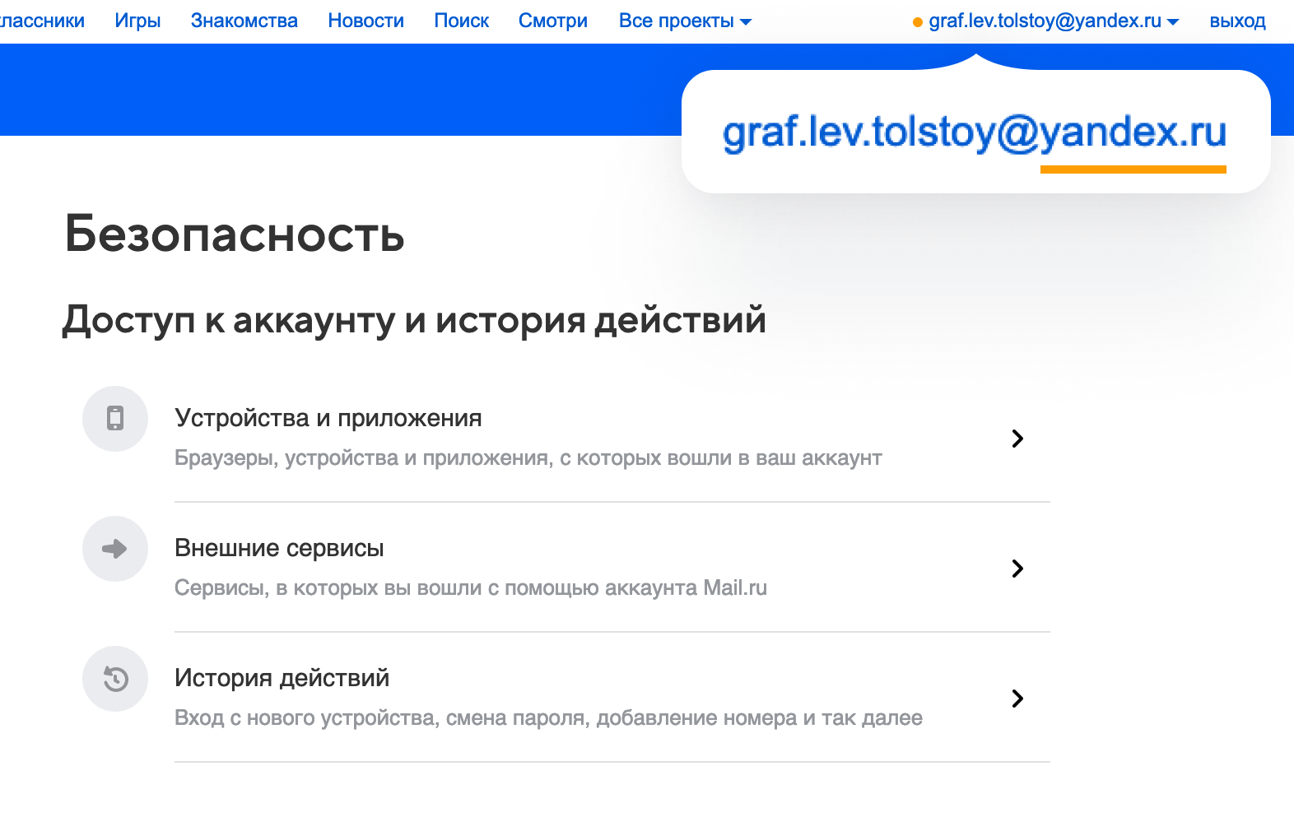Open the Одноклассники link in the top bar

tap(42, 21)
